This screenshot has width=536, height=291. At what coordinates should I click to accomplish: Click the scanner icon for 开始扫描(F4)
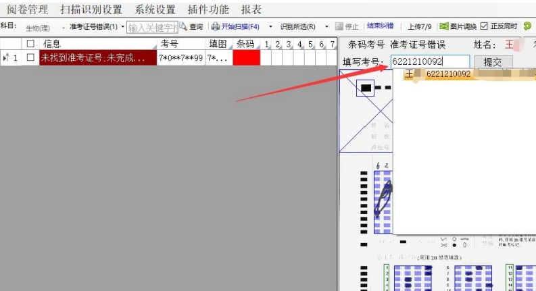pos(215,26)
